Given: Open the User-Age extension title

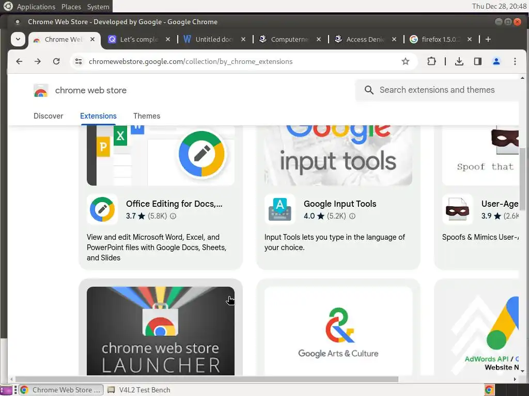Looking at the screenshot, I should coord(500,204).
